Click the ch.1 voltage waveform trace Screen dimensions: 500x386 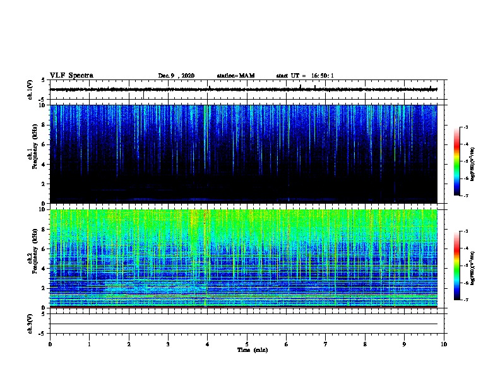tap(244, 90)
